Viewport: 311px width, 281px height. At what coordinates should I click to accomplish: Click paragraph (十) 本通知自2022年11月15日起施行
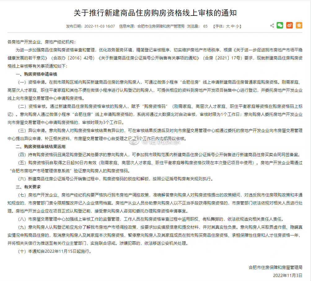click(x=55, y=251)
